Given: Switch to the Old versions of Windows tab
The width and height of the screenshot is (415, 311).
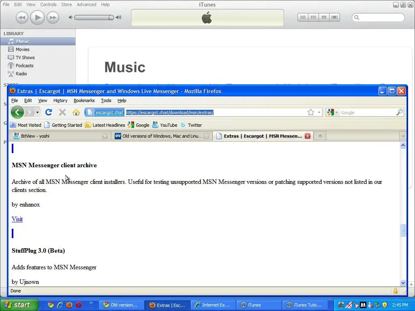Looking at the screenshot, I should (162, 136).
